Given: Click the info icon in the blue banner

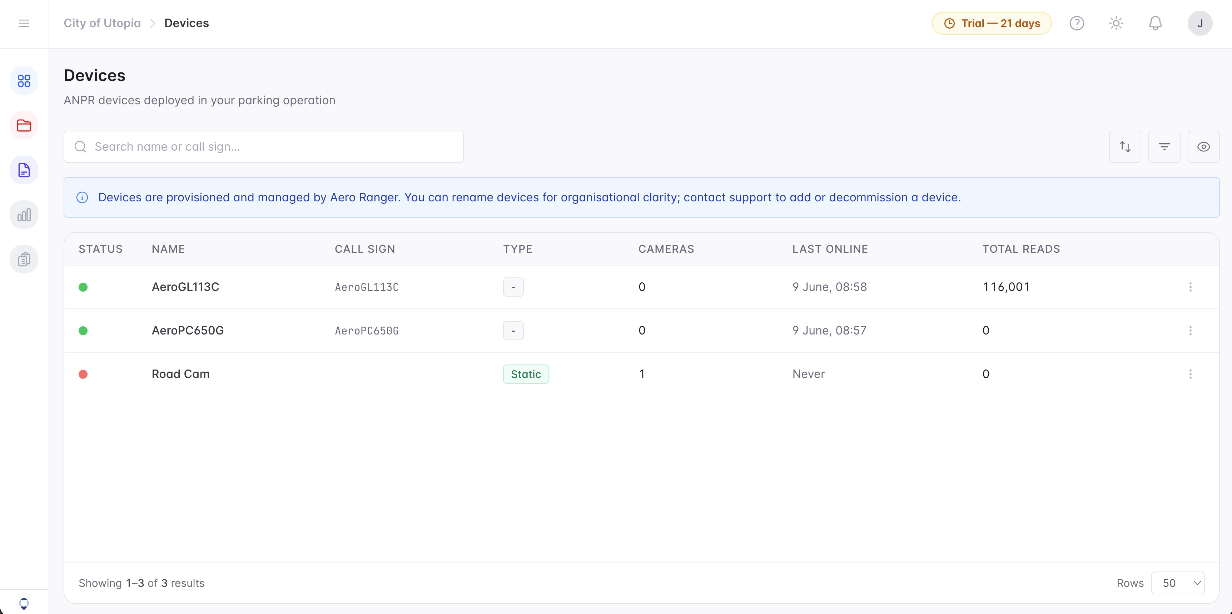Looking at the screenshot, I should pos(82,197).
